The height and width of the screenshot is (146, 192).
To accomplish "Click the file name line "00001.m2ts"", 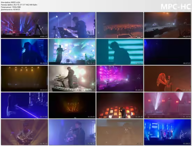I will 11,2.
